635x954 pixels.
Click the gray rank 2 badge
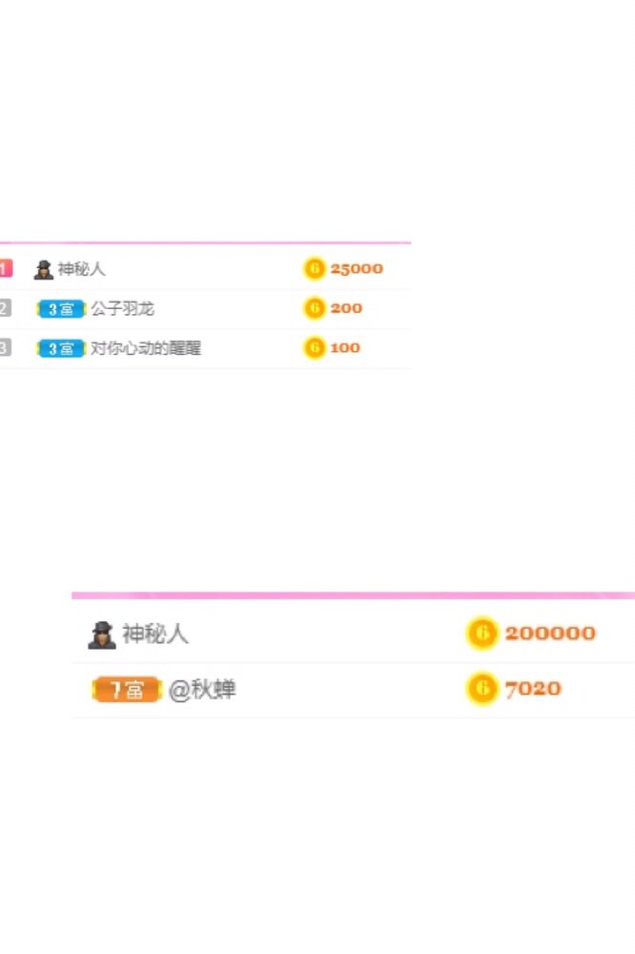(6, 308)
